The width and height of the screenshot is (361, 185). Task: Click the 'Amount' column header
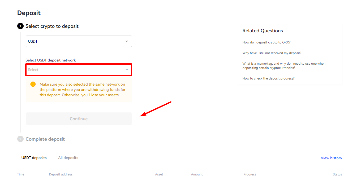197,174
